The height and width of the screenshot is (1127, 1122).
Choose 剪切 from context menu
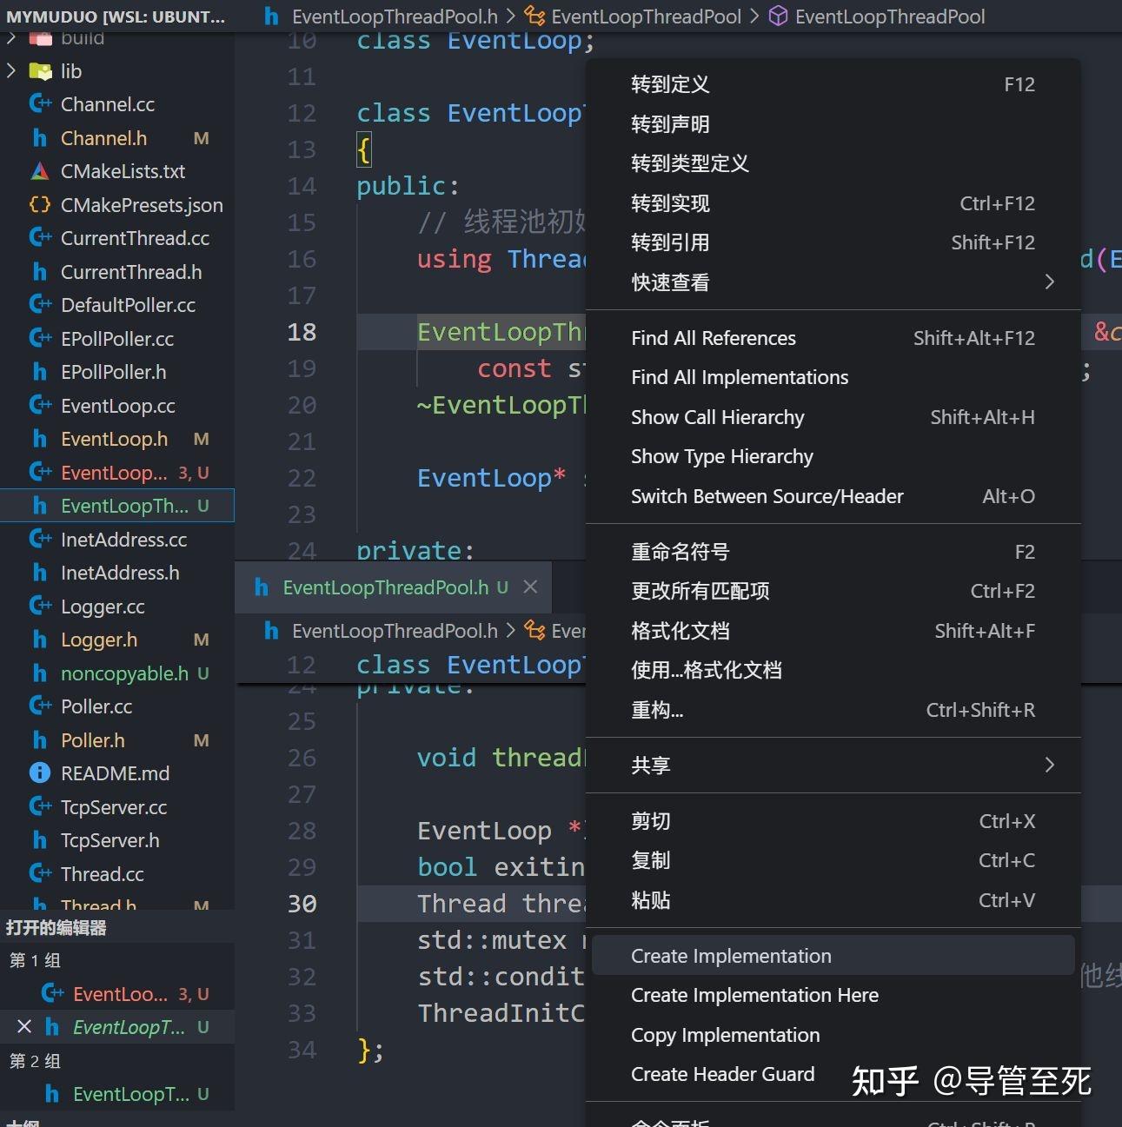click(833, 821)
